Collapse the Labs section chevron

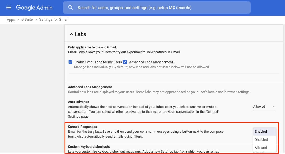point(71,34)
